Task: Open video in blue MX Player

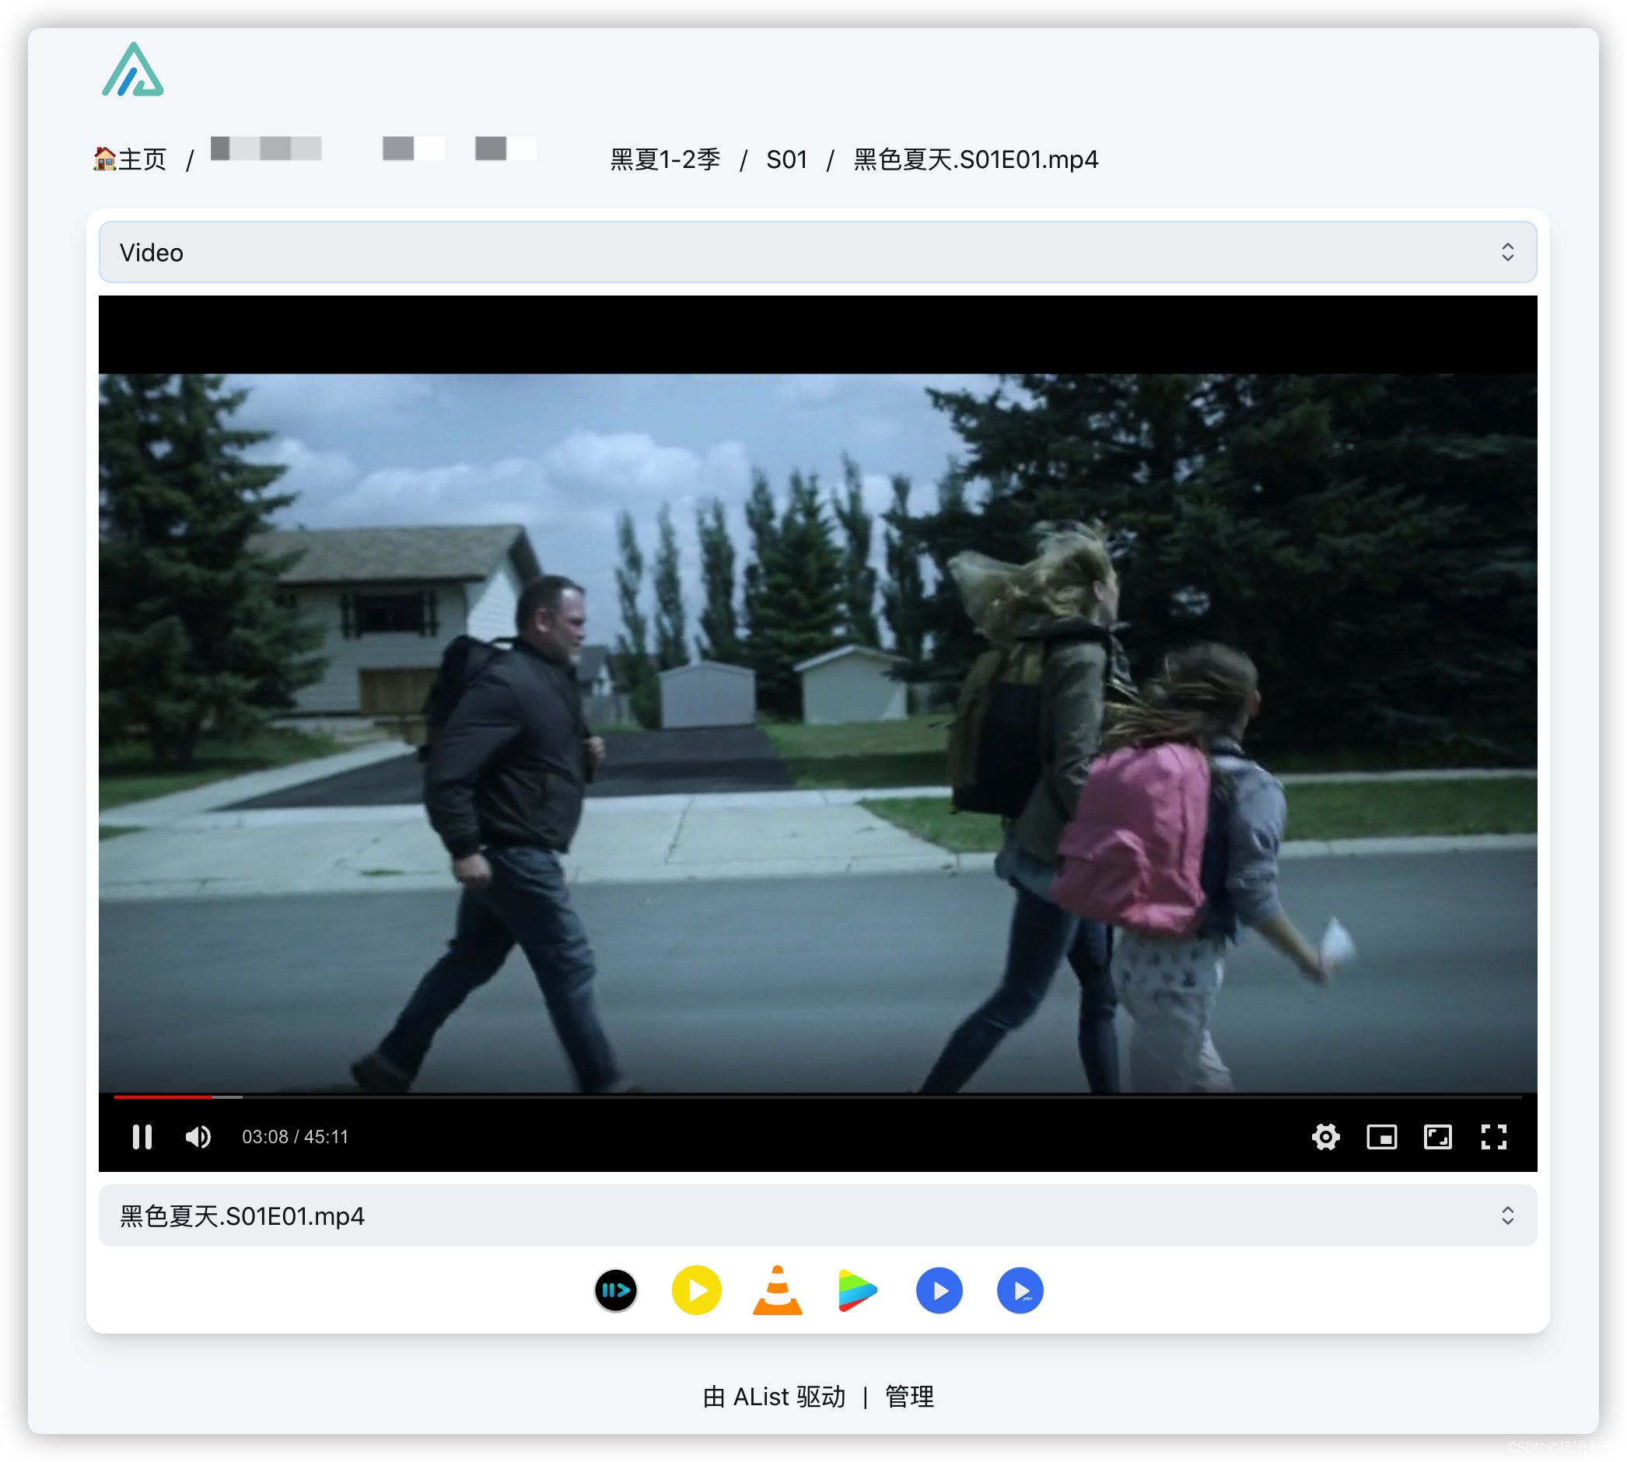Action: (939, 1290)
